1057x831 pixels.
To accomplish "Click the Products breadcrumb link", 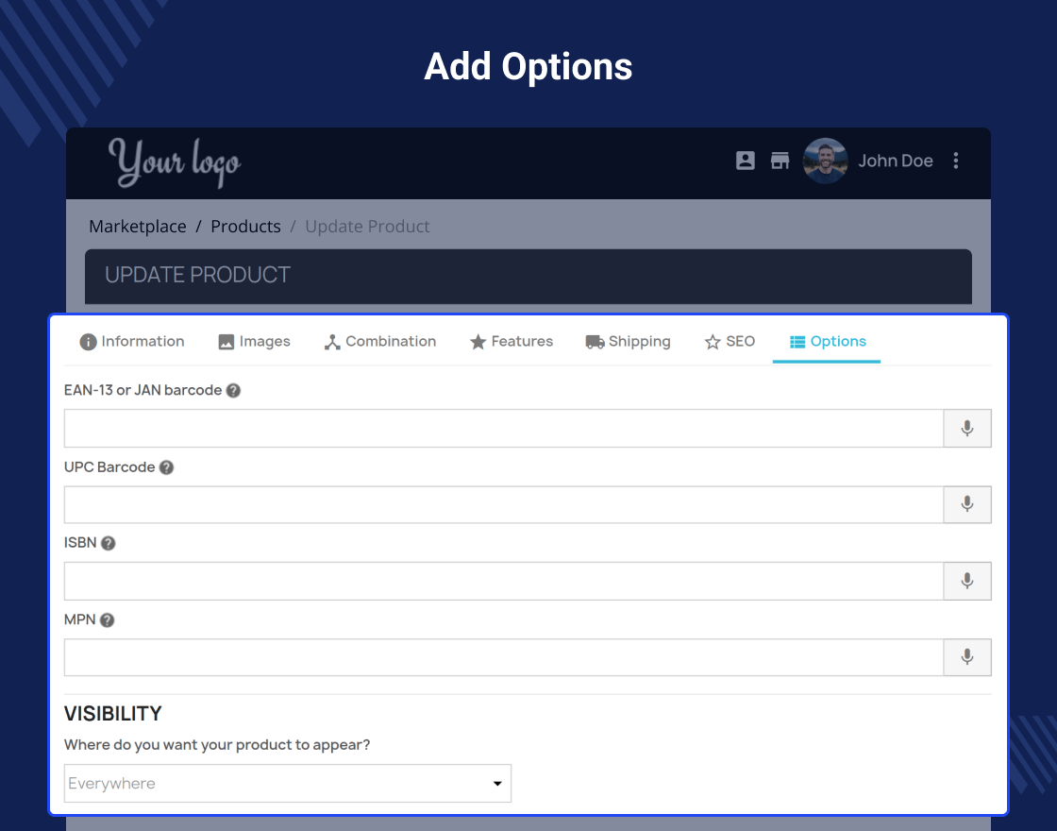I will coord(245,227).
